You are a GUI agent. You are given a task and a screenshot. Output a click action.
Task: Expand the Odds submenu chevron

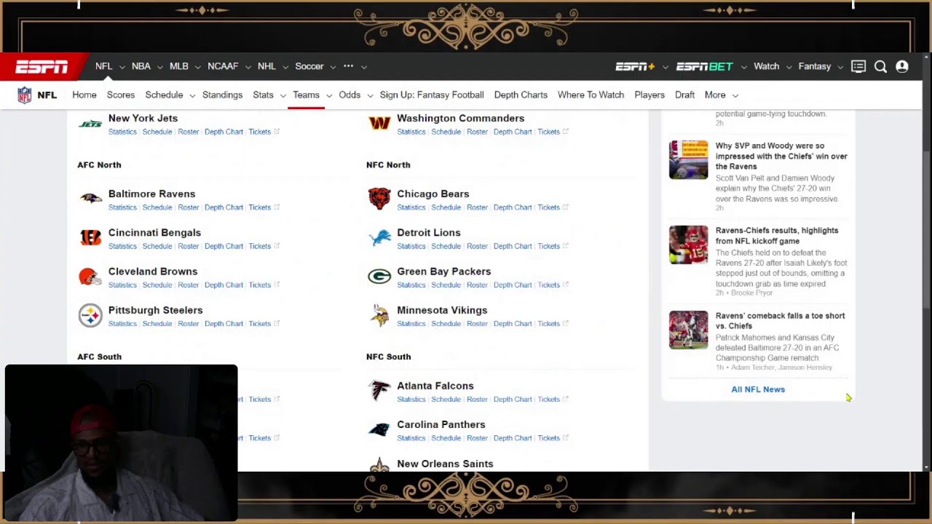coord(370,95)
